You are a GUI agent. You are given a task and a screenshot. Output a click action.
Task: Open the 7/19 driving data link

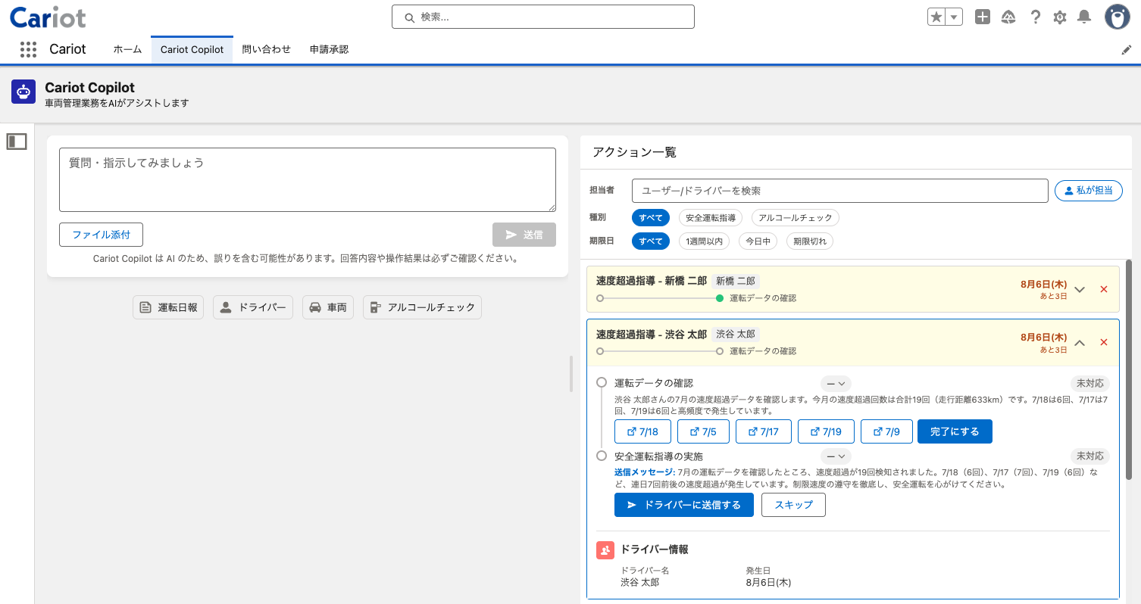(826, 431)
